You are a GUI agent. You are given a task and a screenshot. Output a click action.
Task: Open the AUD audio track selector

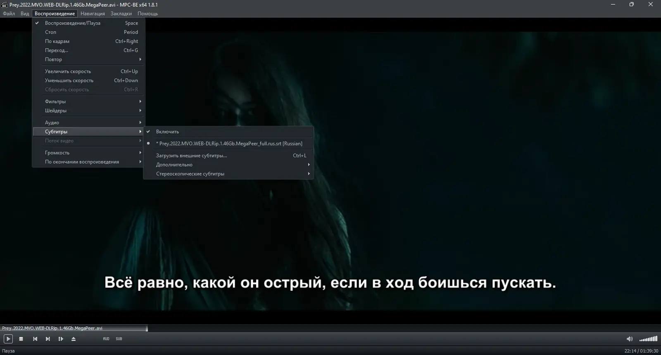click(x=106, y=339)
